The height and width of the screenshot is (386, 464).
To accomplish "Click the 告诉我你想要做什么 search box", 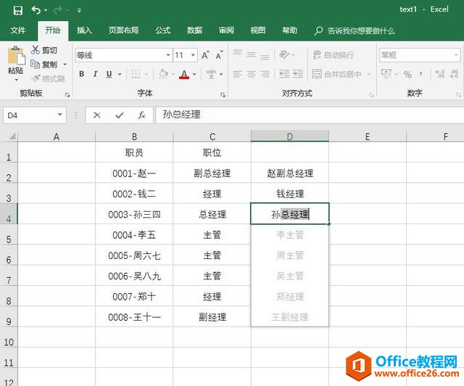I will click(355, 30).
